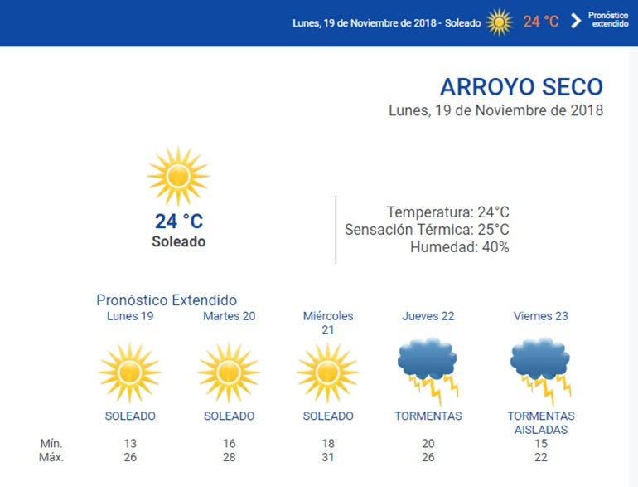Click the sun icon in the top blue bar

tap(500, 22)
